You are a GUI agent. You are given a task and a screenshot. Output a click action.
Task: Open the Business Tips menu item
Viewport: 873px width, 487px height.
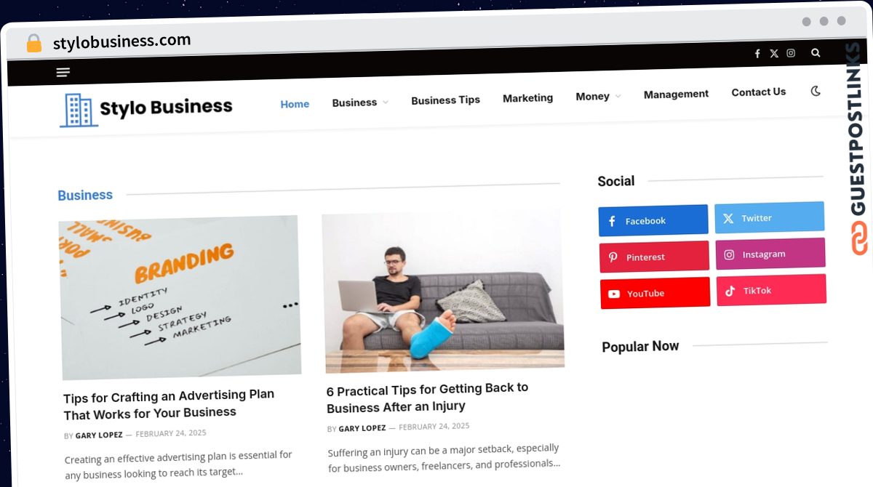pyautogui.click(x=445, y=100)
